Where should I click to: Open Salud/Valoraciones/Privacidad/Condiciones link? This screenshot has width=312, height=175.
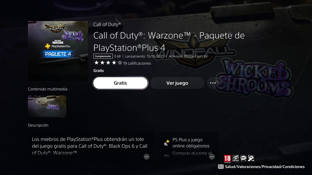tap(265, 167)
